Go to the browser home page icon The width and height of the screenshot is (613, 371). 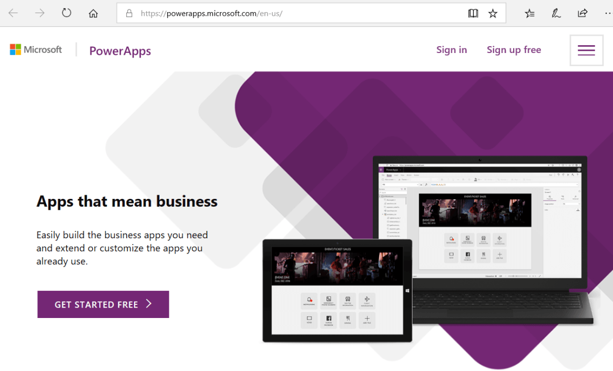93,13
